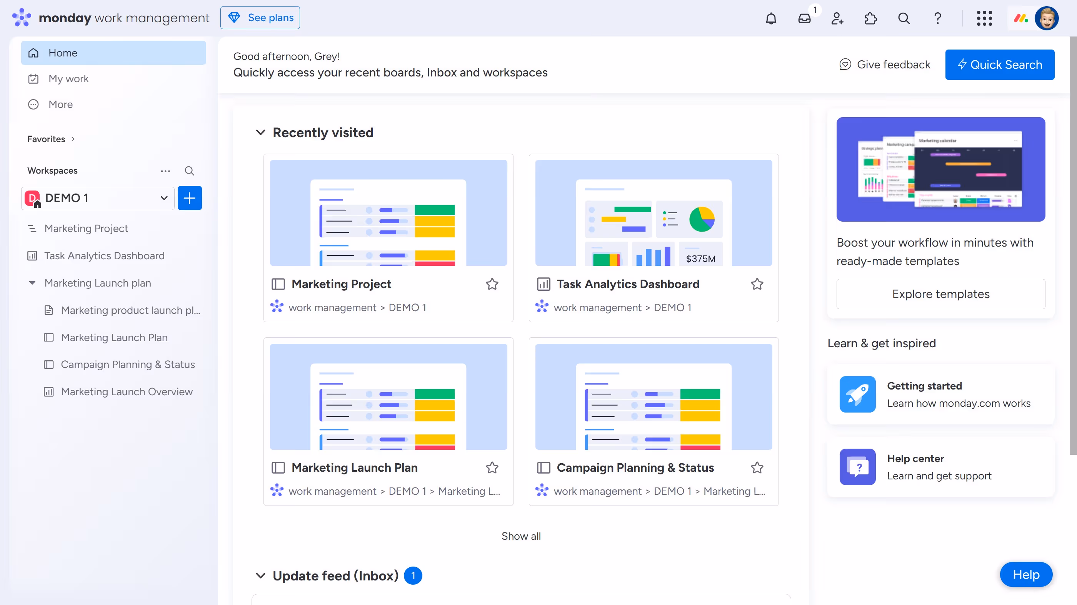Favorite Campaign Planning & Status board
The height and width of the screenshot is (605, 1077).
point(757,467)
